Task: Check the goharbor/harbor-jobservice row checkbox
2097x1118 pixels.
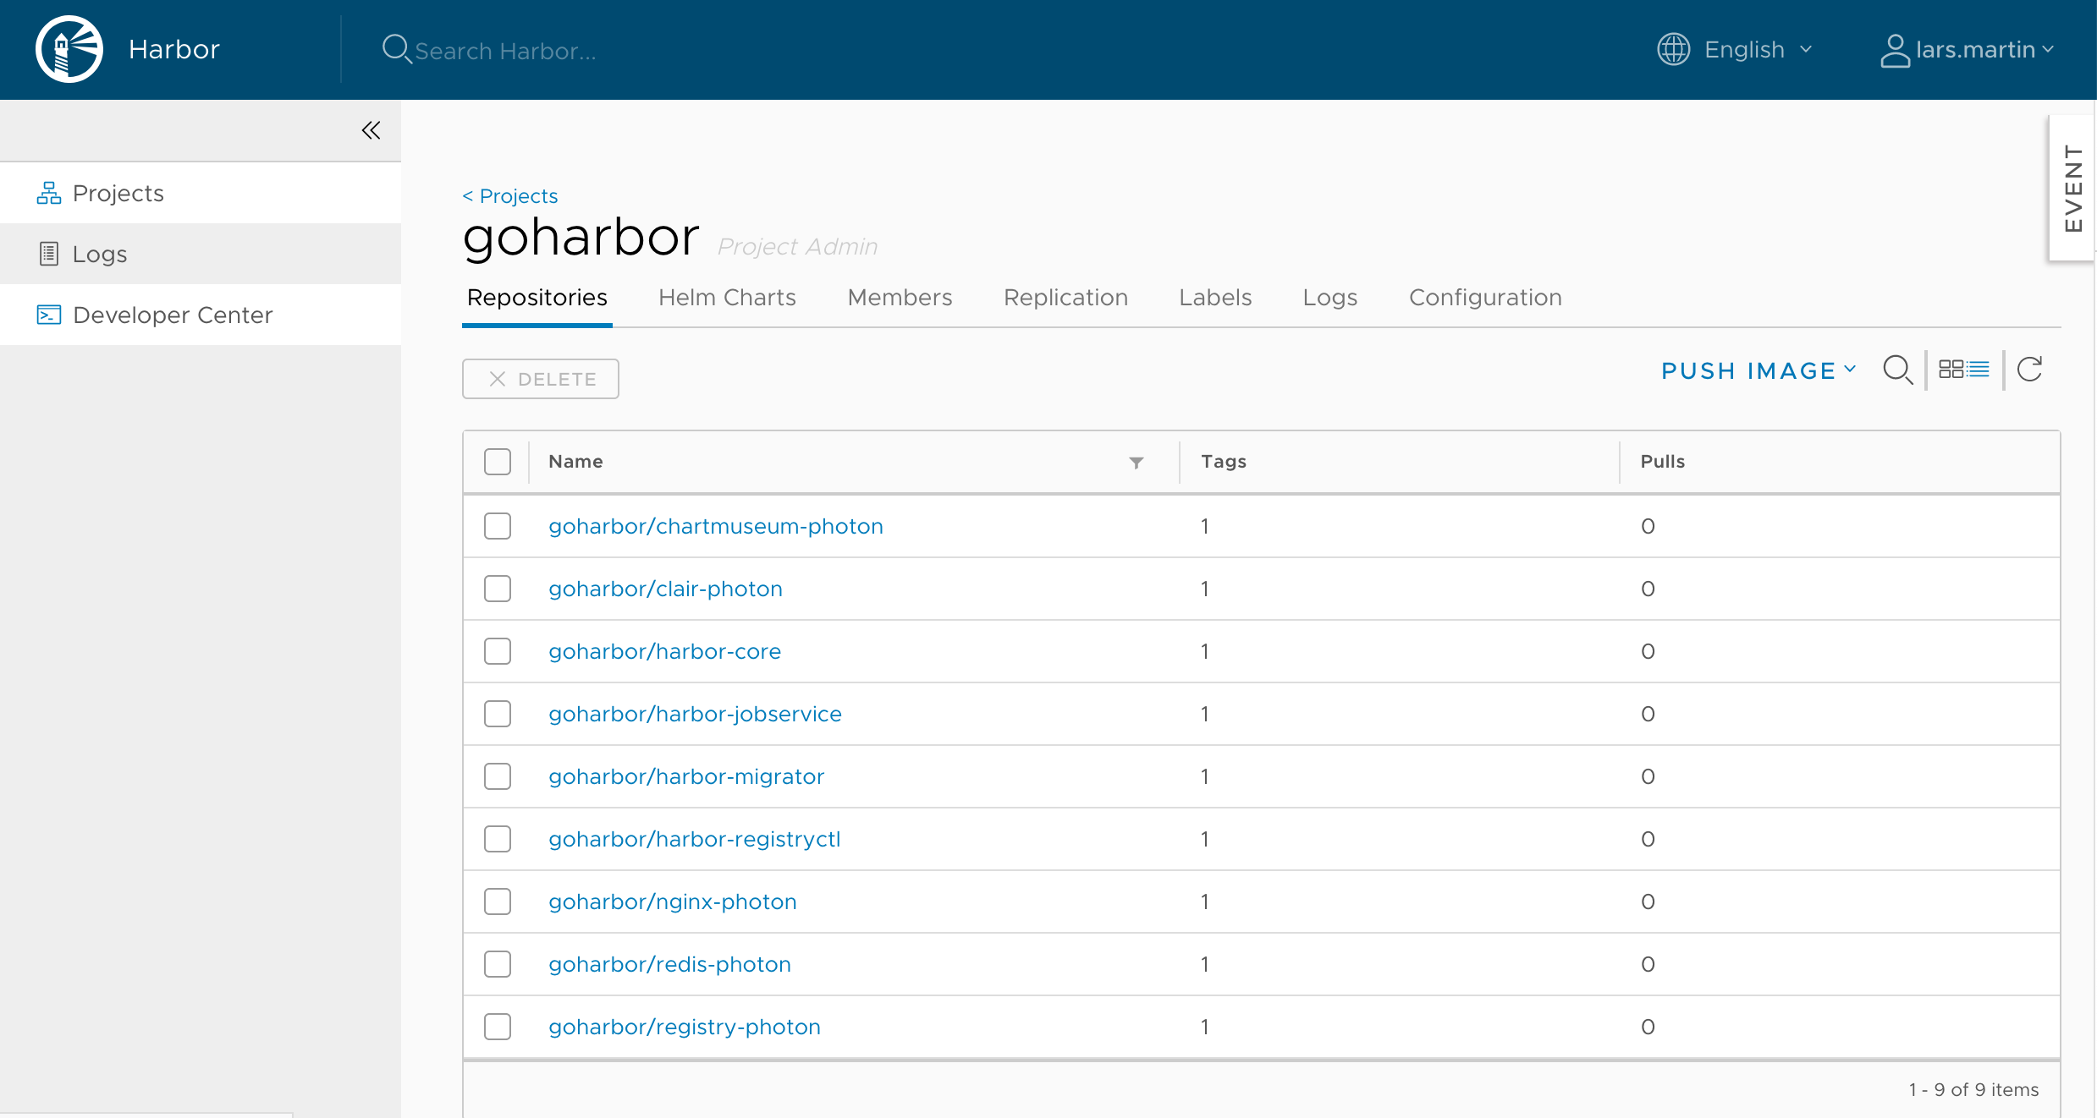Action: pyautogui.click(x=498, y=714)
